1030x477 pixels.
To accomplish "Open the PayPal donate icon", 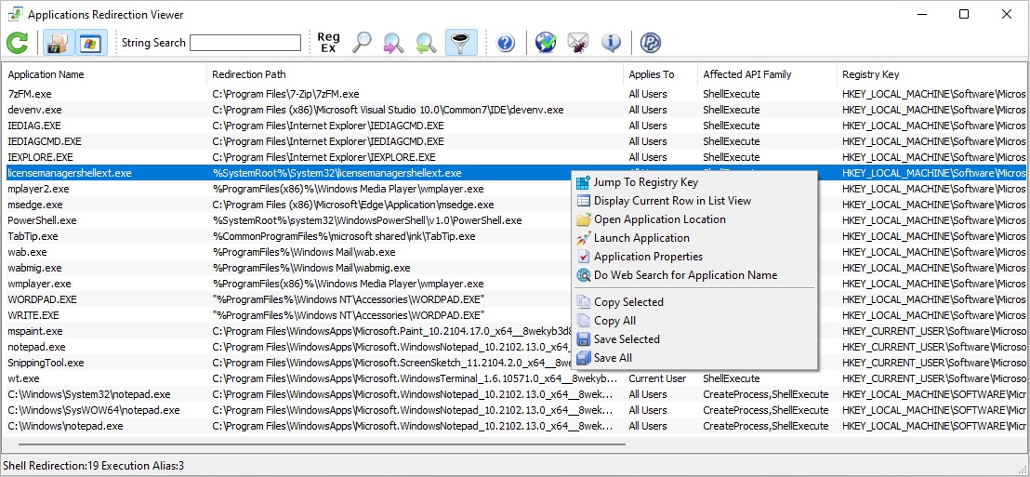I will (x=651, y=43).
